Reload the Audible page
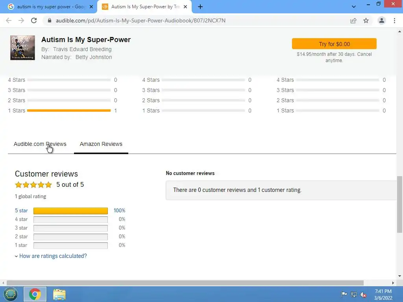The width and height of the screenshot is (403, 302). (34, 20)
